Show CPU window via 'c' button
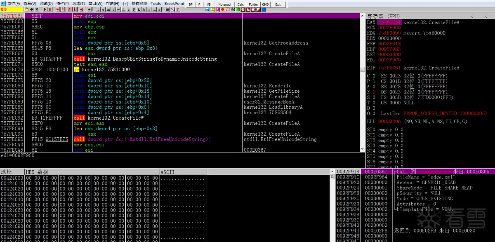This screenshot has height=242, width=495. tap(129, 9)
